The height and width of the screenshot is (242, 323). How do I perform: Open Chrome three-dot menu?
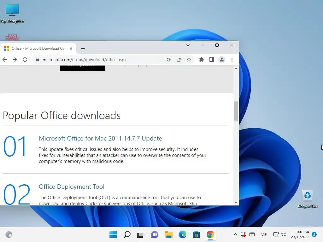tap(232, 60)
